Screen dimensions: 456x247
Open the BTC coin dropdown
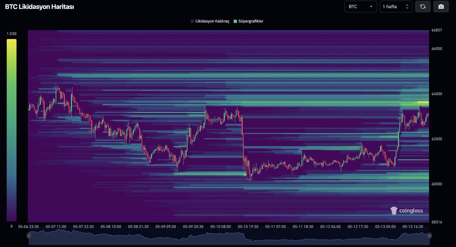tap(361, 6)
